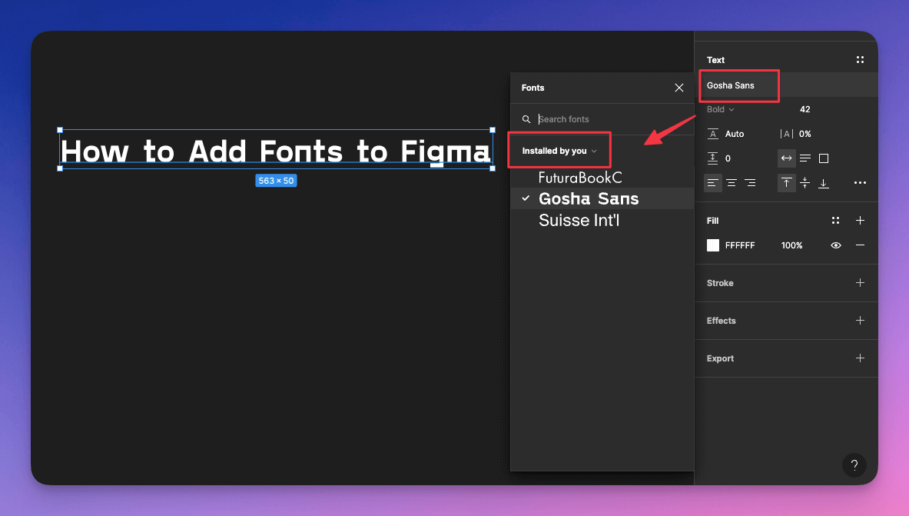909x516 pixels.
Task: Open Text style options icon
Action: [x=860, y=60]
